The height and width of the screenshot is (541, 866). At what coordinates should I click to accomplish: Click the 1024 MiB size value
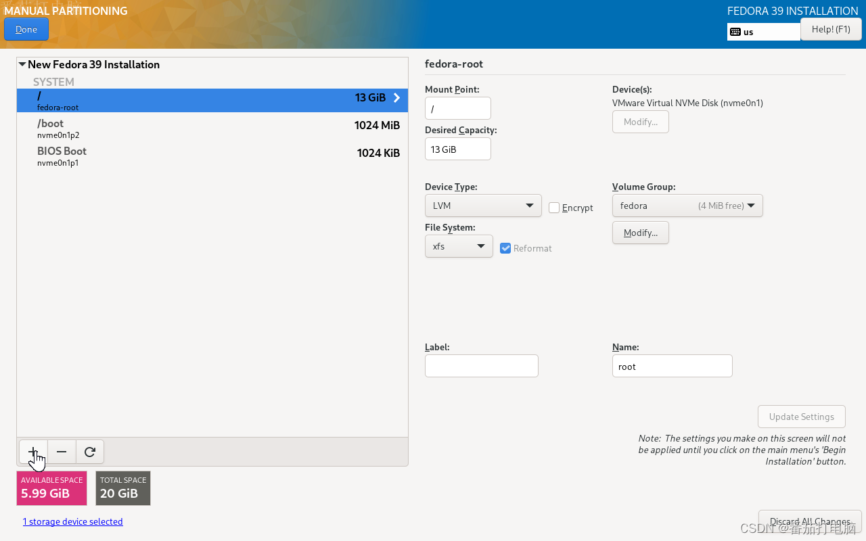pyautogui.click(x=377, y=125)
